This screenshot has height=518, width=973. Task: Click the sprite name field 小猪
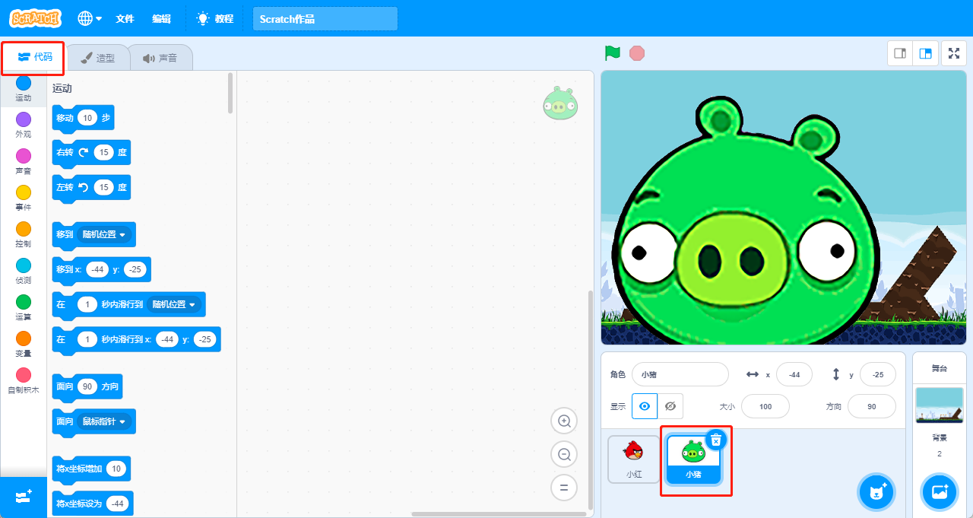click(x=680, y=374)
